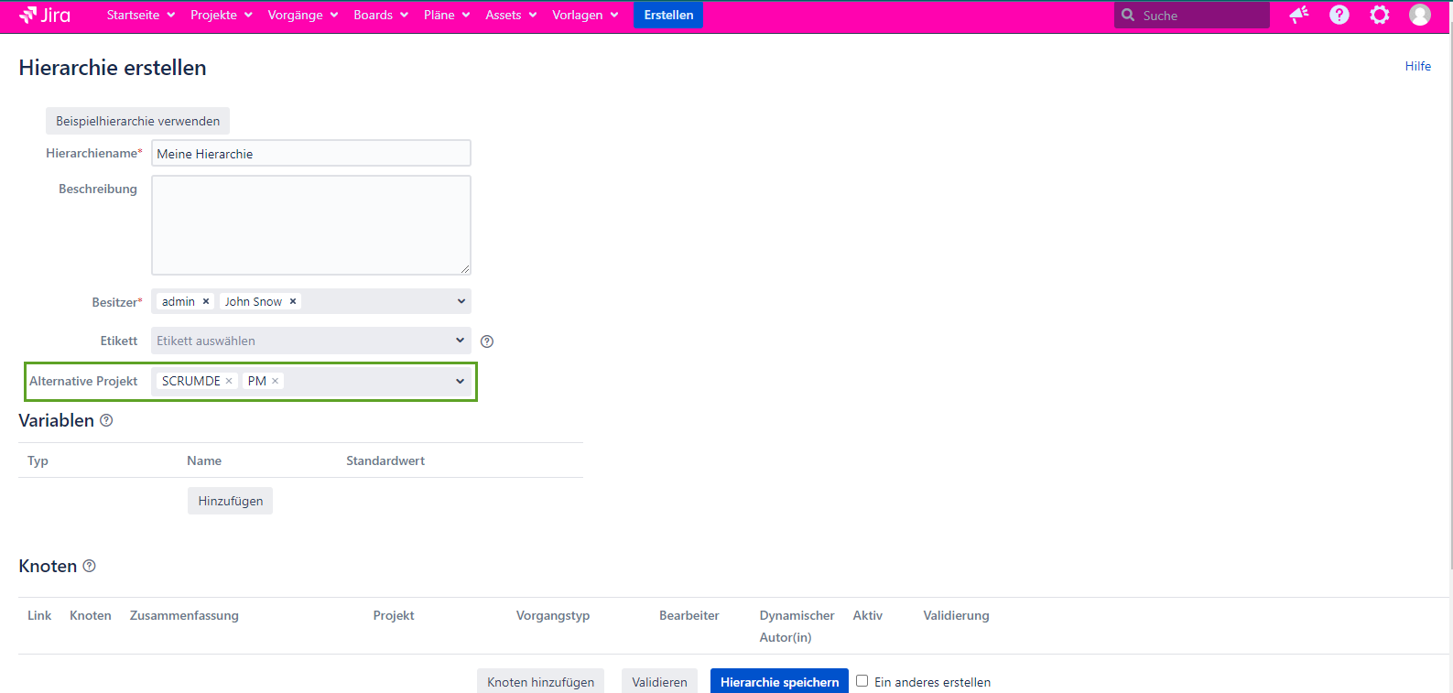Click the Hilfe link
Viewport: 1453px width, 693px height.
click(1417, 66)
